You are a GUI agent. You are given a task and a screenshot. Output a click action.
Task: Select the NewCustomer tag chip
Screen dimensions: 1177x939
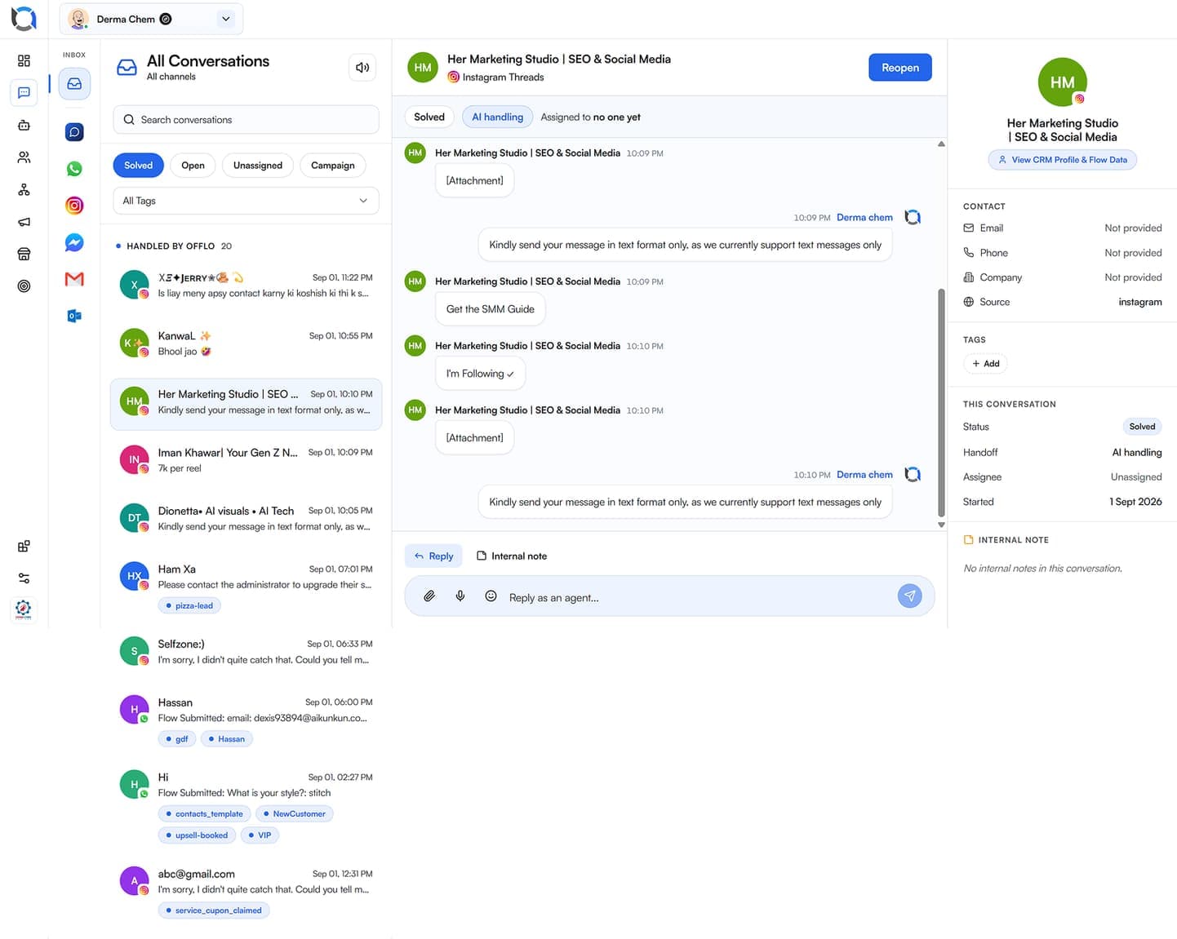(x=294, y=814)
